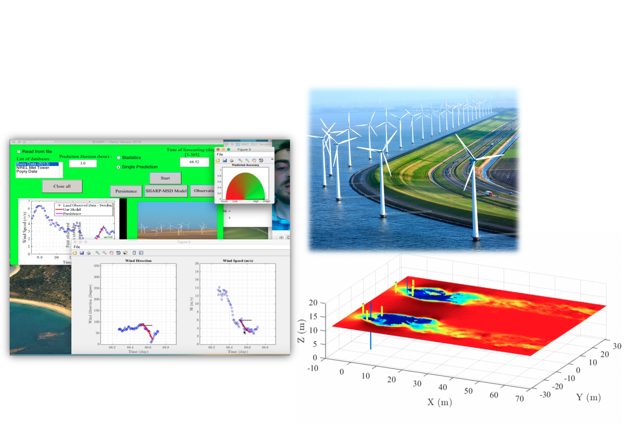Screen dimensions: 630x426
Task: Click the 'VHigh' label on accuracy gauge
Action: [x=266, y=201]
